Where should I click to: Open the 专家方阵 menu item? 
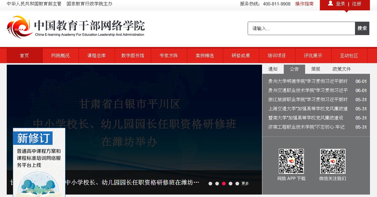169,56
